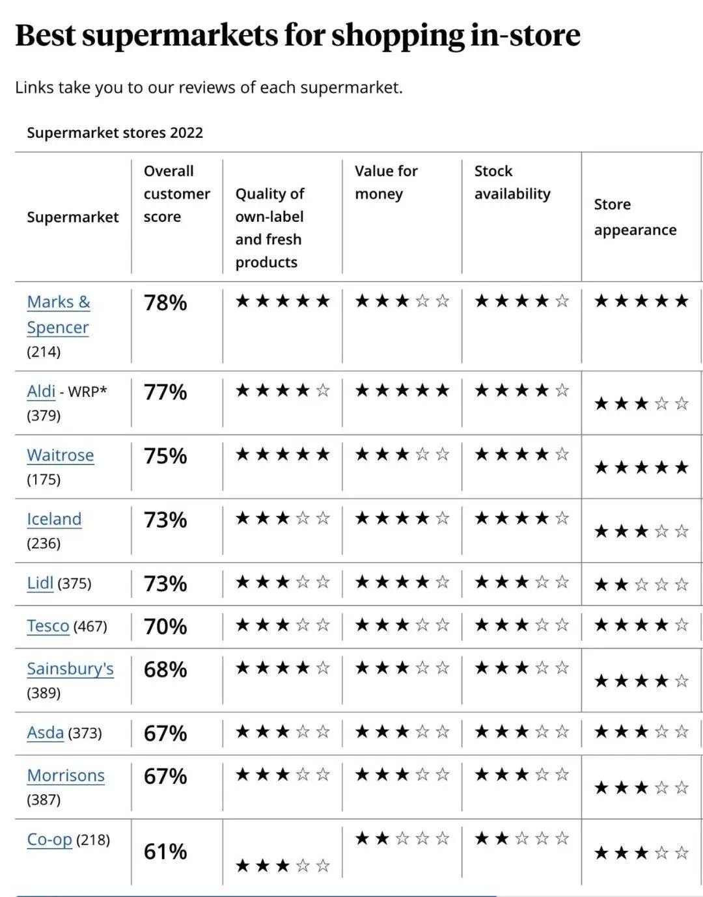Click Lidl's two-star store appearance rating
Viewport: 703px width, 897px height.
coord(641,584)
